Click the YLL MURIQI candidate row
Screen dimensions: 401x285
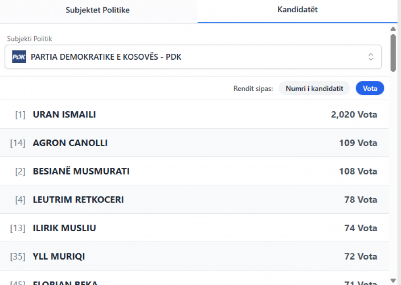[59, 256]
